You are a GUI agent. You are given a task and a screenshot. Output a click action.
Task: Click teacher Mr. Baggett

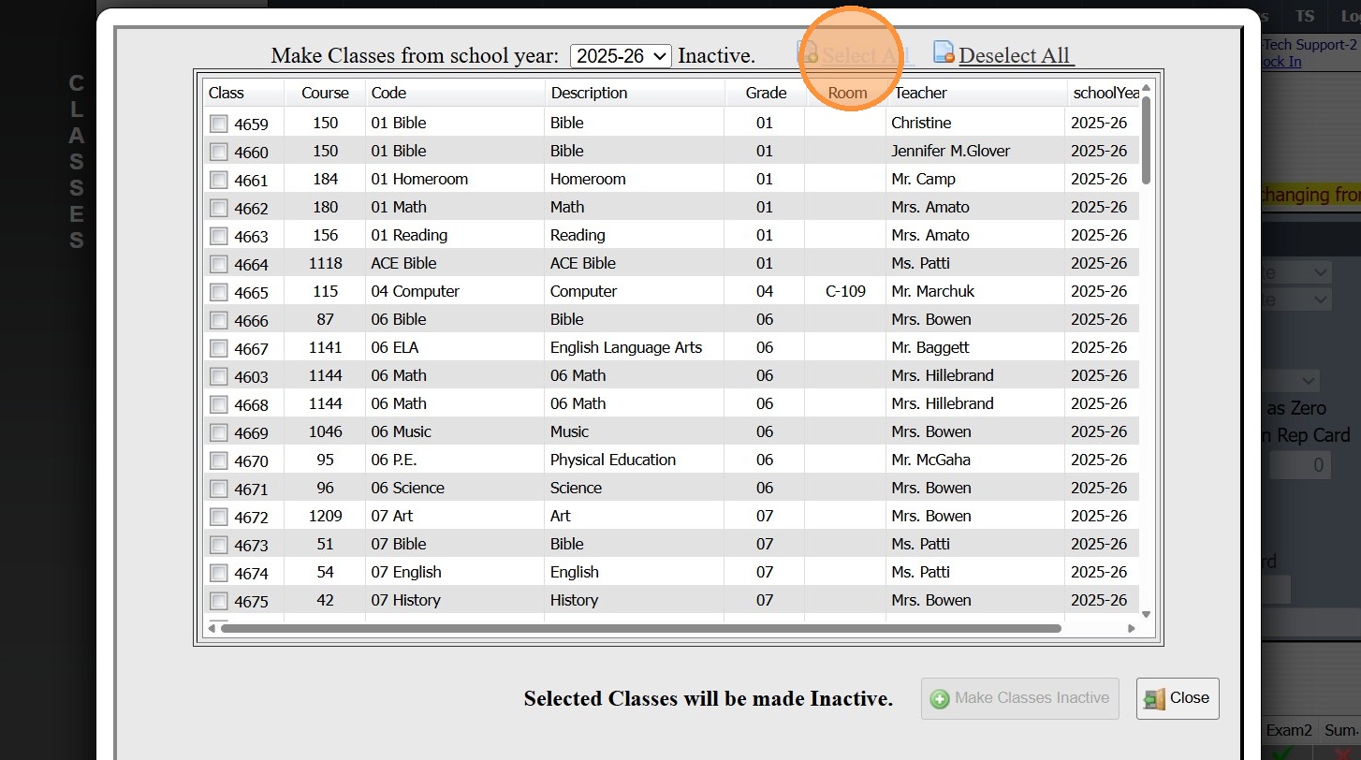[x=930, y=347]
